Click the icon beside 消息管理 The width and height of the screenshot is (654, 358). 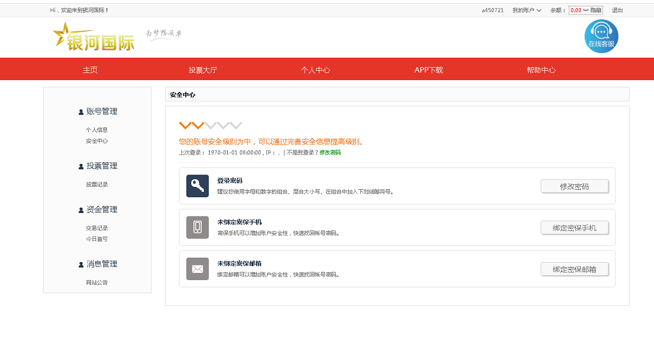click(80, 264)
